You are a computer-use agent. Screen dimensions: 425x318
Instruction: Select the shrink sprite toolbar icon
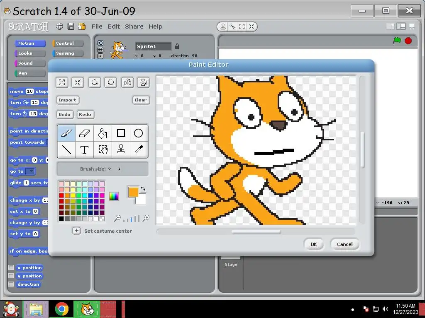click(x=252, y=26)
